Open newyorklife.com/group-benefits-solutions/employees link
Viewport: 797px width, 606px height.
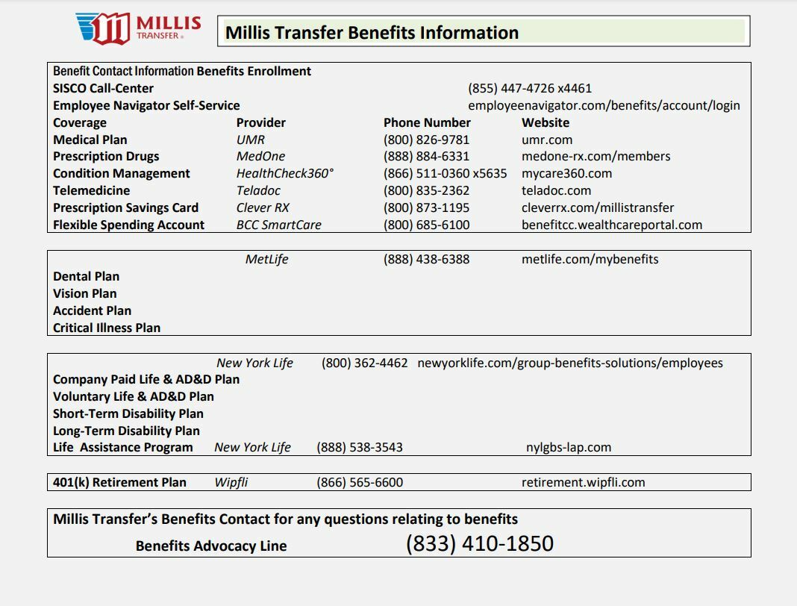570,363
